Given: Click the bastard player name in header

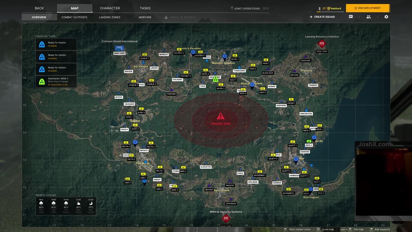Looking at the screenshot, I should (336, 9).
